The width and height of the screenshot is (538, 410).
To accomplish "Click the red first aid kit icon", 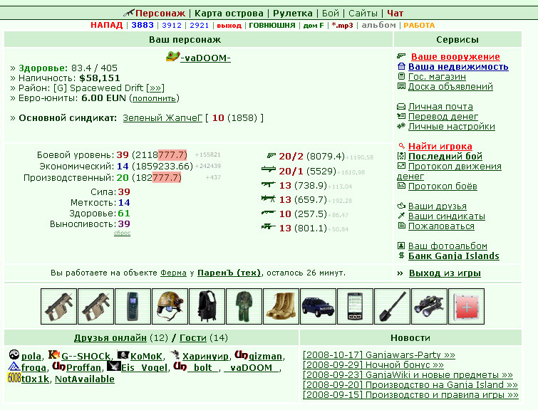I will tap(466, 306).
